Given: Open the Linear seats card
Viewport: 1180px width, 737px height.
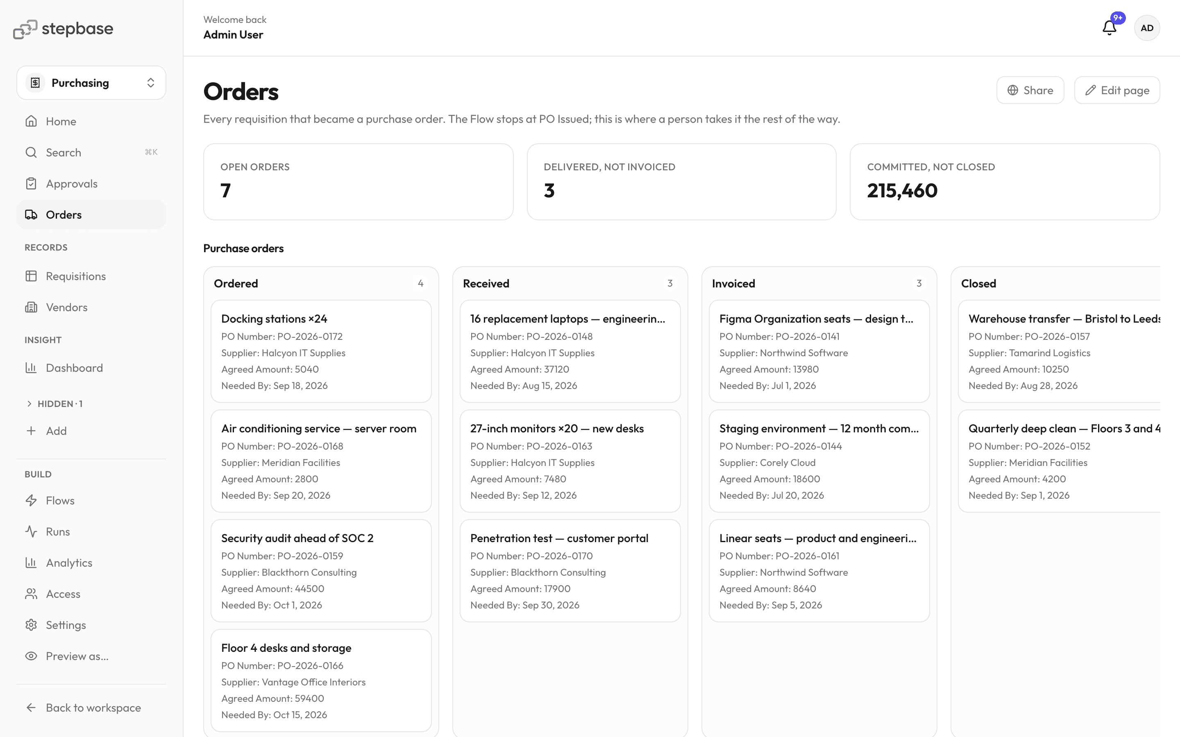Looking at the screenshot, I should pos(819,570).
